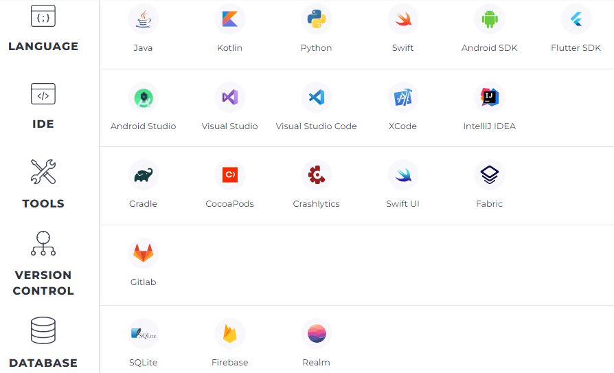Click the "Realm" text label
The height and width of the screenshot is (373, 614).
317,363
